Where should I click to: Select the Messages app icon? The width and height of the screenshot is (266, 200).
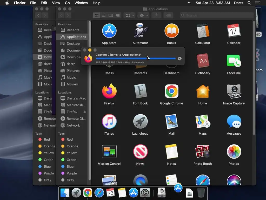[234, 121]
